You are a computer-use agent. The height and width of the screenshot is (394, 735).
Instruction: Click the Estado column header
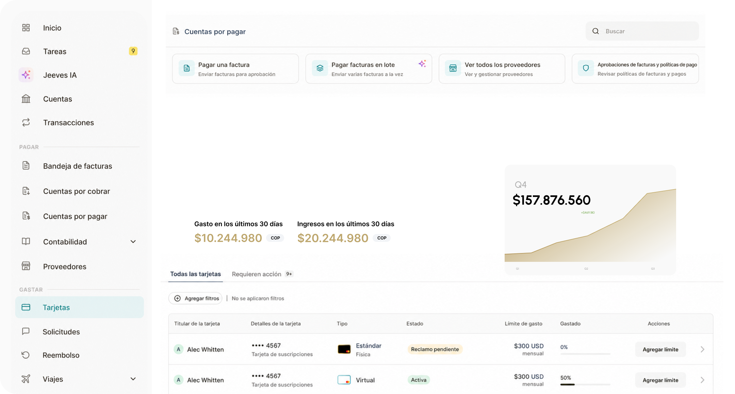(415, 323)
